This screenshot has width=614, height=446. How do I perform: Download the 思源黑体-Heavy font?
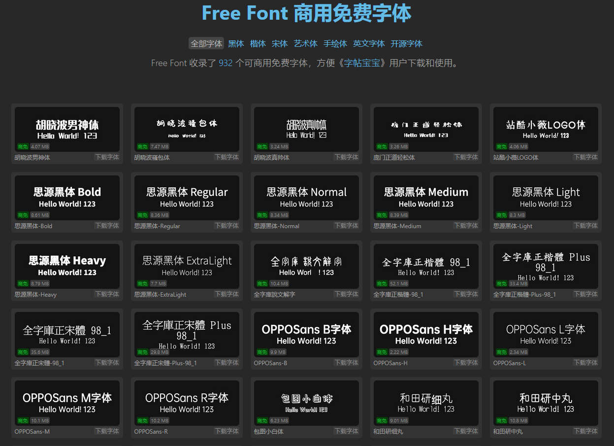tap(107, 294)
